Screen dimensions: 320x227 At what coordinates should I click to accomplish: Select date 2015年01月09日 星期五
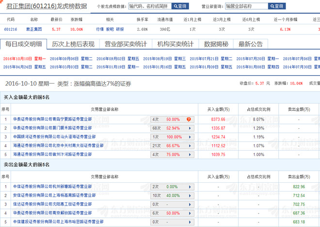[211, 67]
